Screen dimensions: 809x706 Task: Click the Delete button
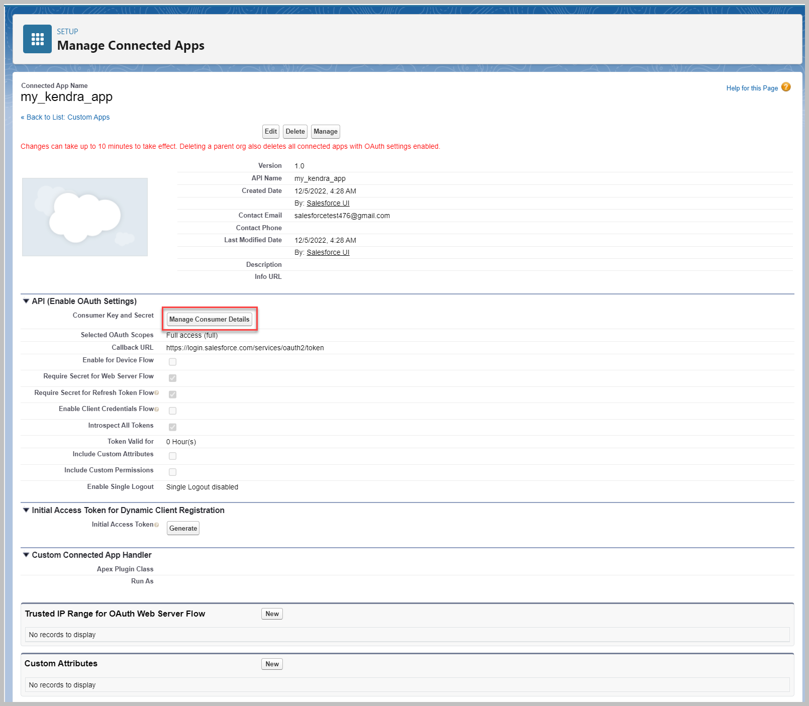tap(295, 132)
